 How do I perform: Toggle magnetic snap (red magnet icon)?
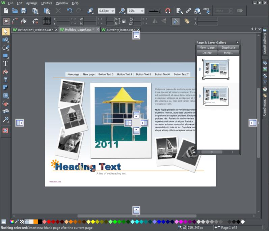[168, 11]
